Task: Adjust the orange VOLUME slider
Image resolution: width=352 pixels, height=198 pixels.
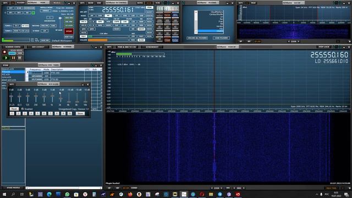Action: pos(108,40)
